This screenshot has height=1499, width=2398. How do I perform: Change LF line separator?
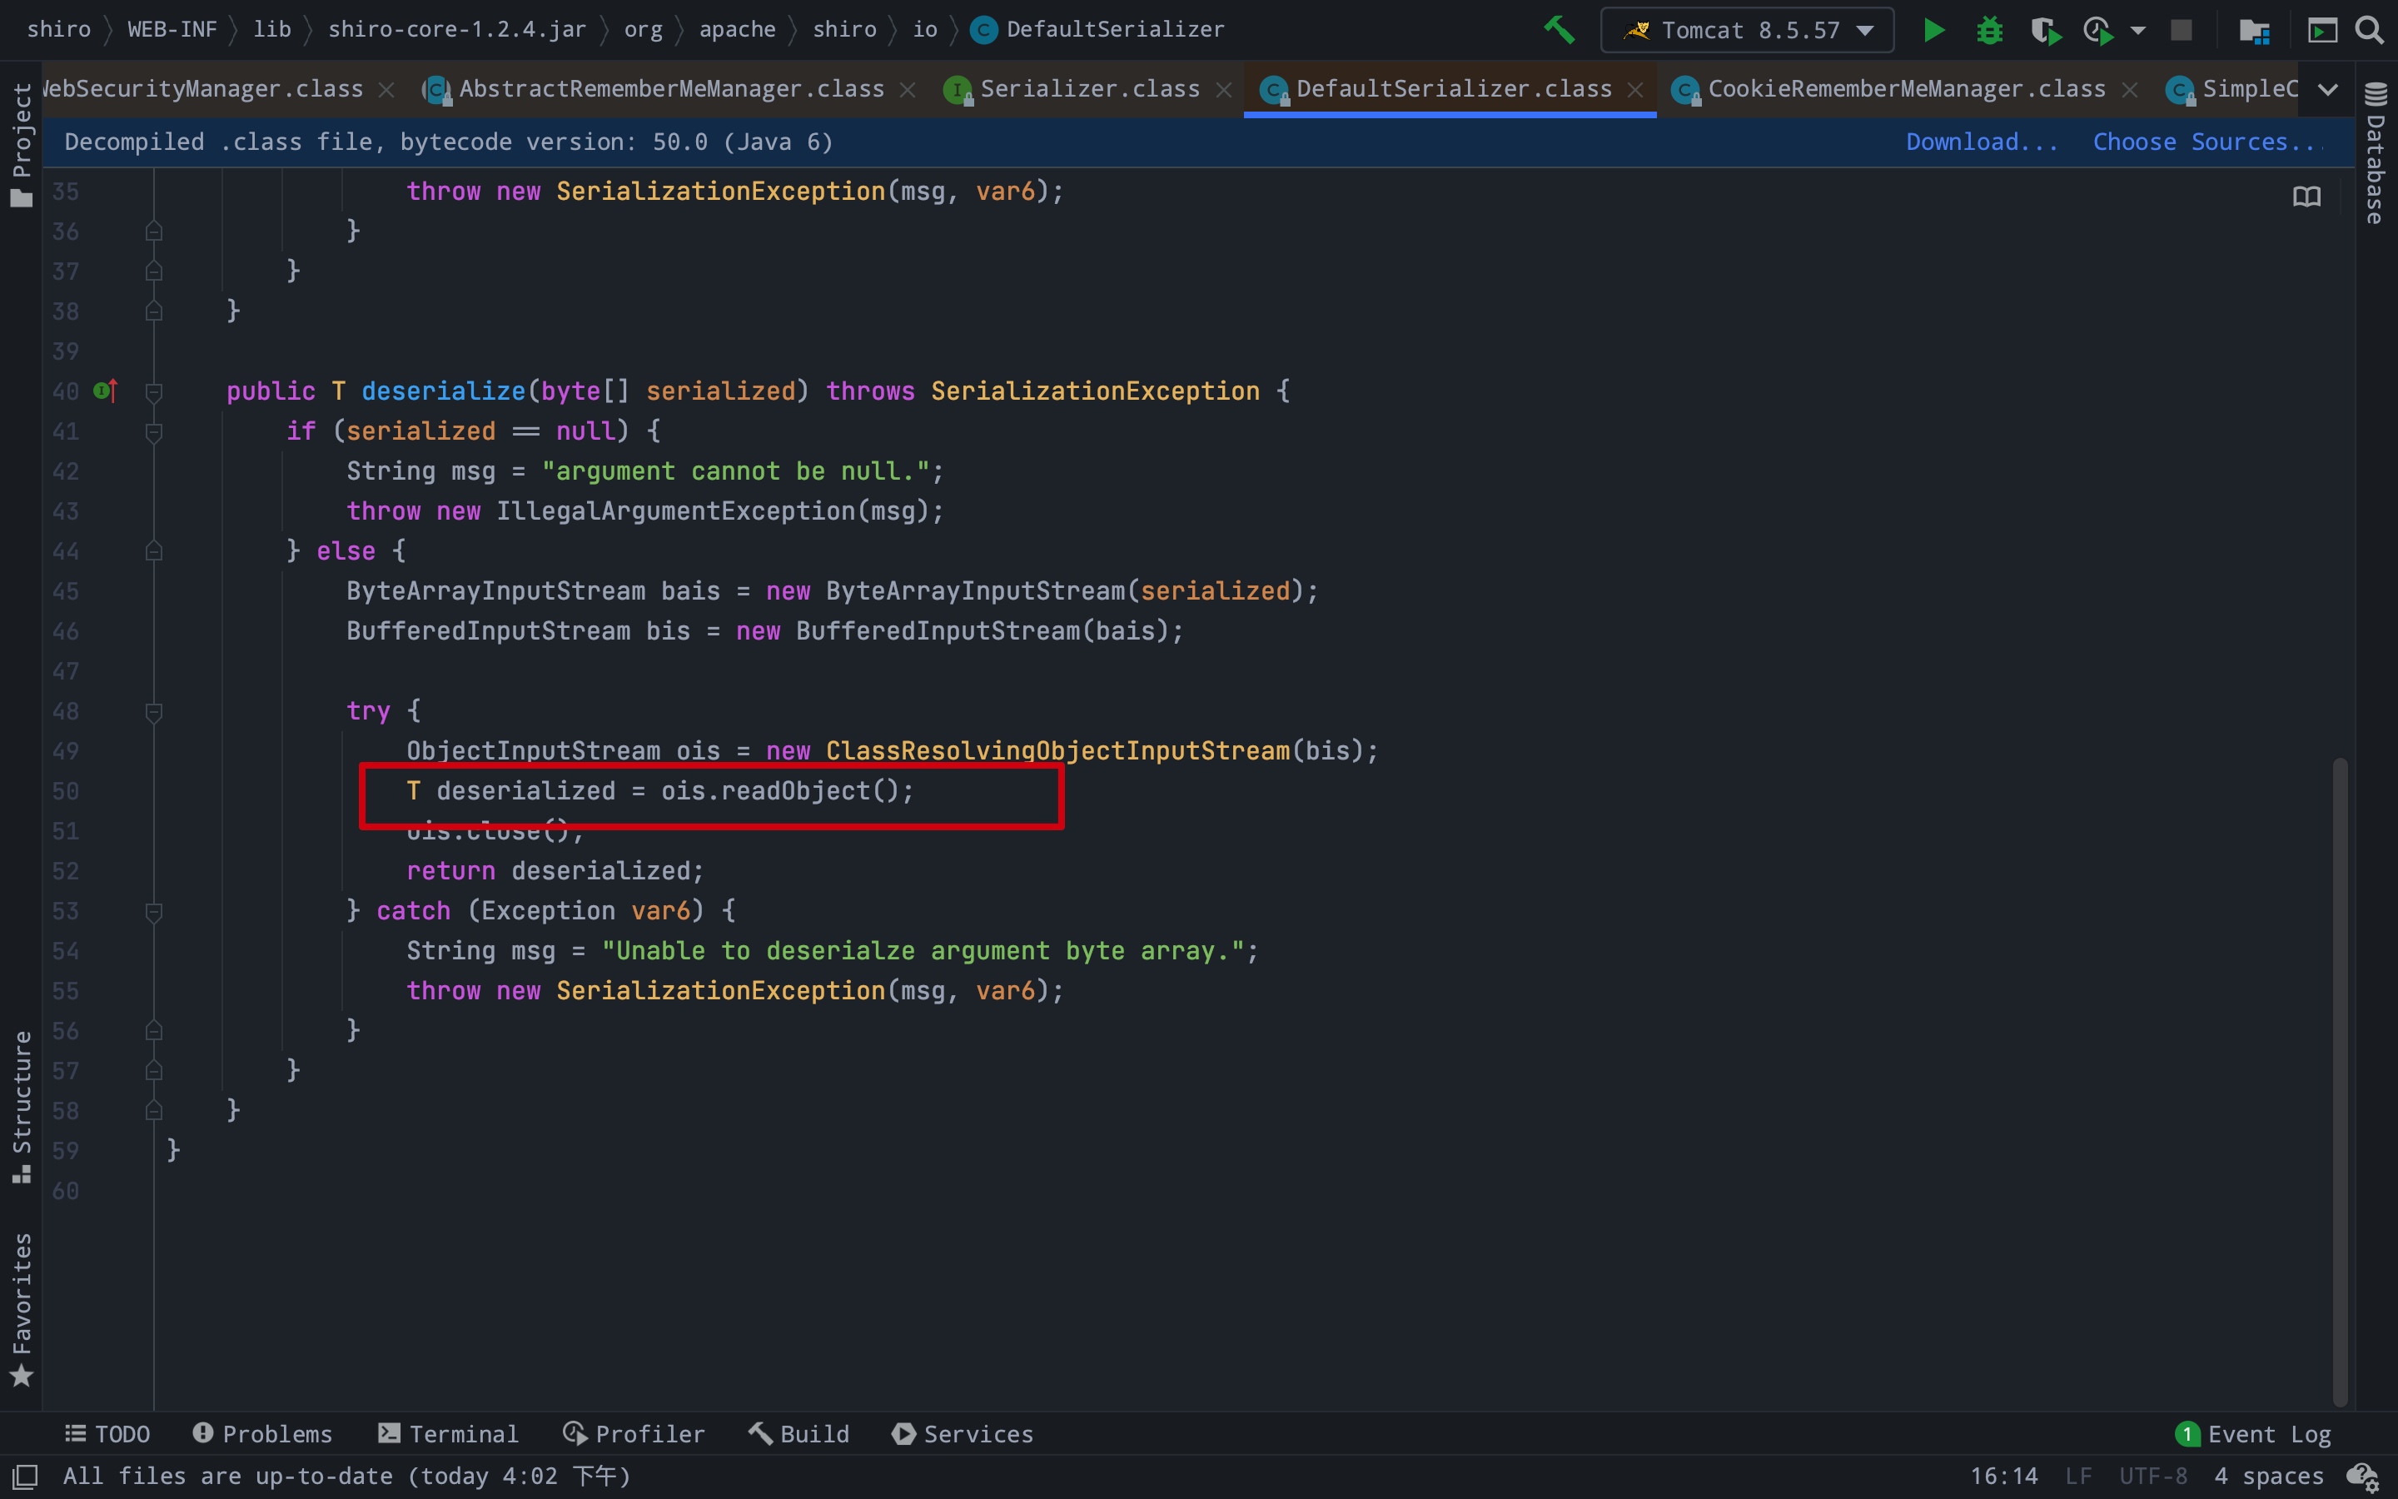pyautogui.click(x=2078, y=1477)
